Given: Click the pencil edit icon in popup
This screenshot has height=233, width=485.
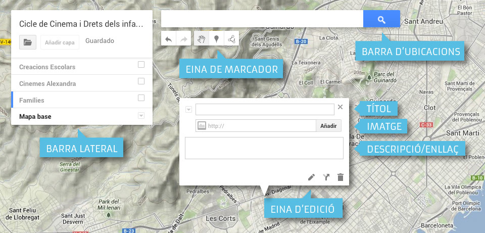Looking at the screenshot, I should tap(312, 177).
